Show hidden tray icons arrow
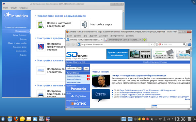This screenshot has width=196, height=122. point(172,119)
